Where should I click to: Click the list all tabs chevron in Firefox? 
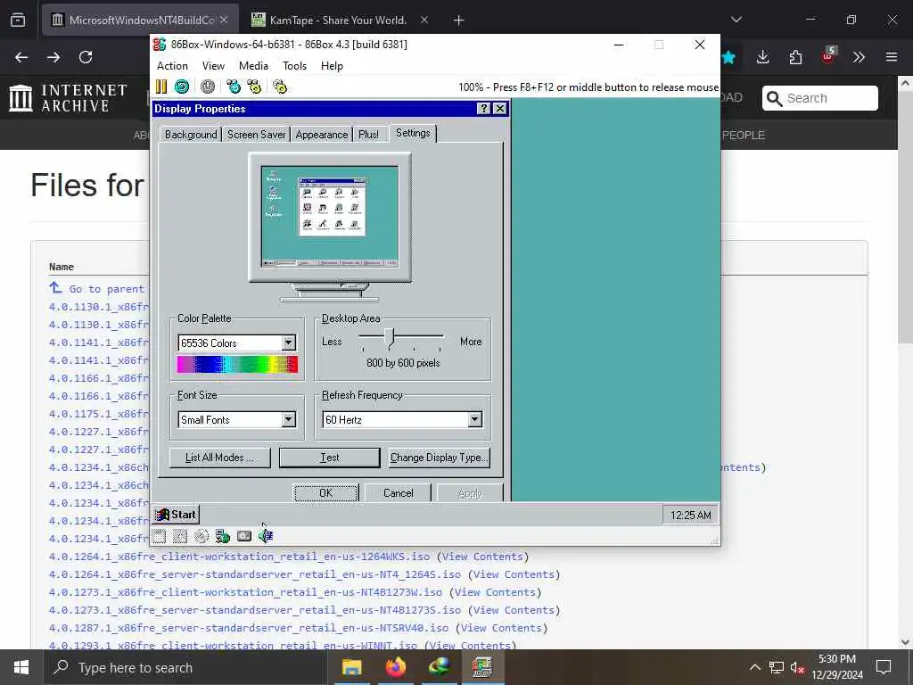pyautogui.click(x=736, y=21)
